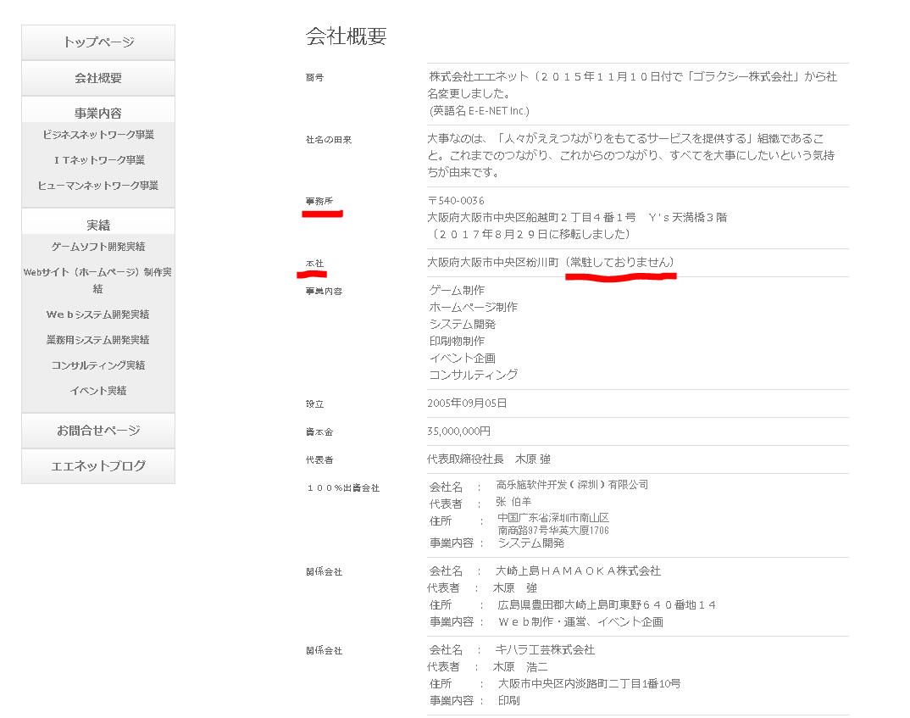Click the 事業内容 section header
This screenshot has height=718, width=910.
click(98, 113)
